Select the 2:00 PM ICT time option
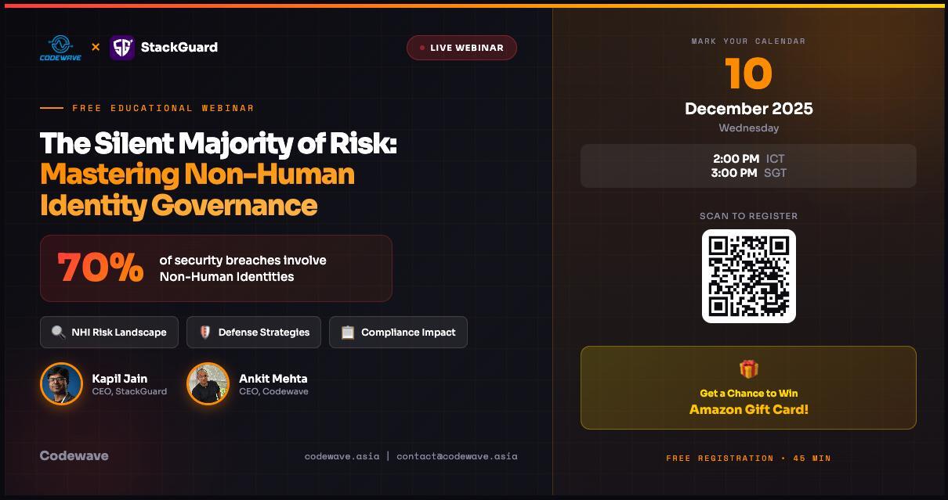 pos(748,158)
